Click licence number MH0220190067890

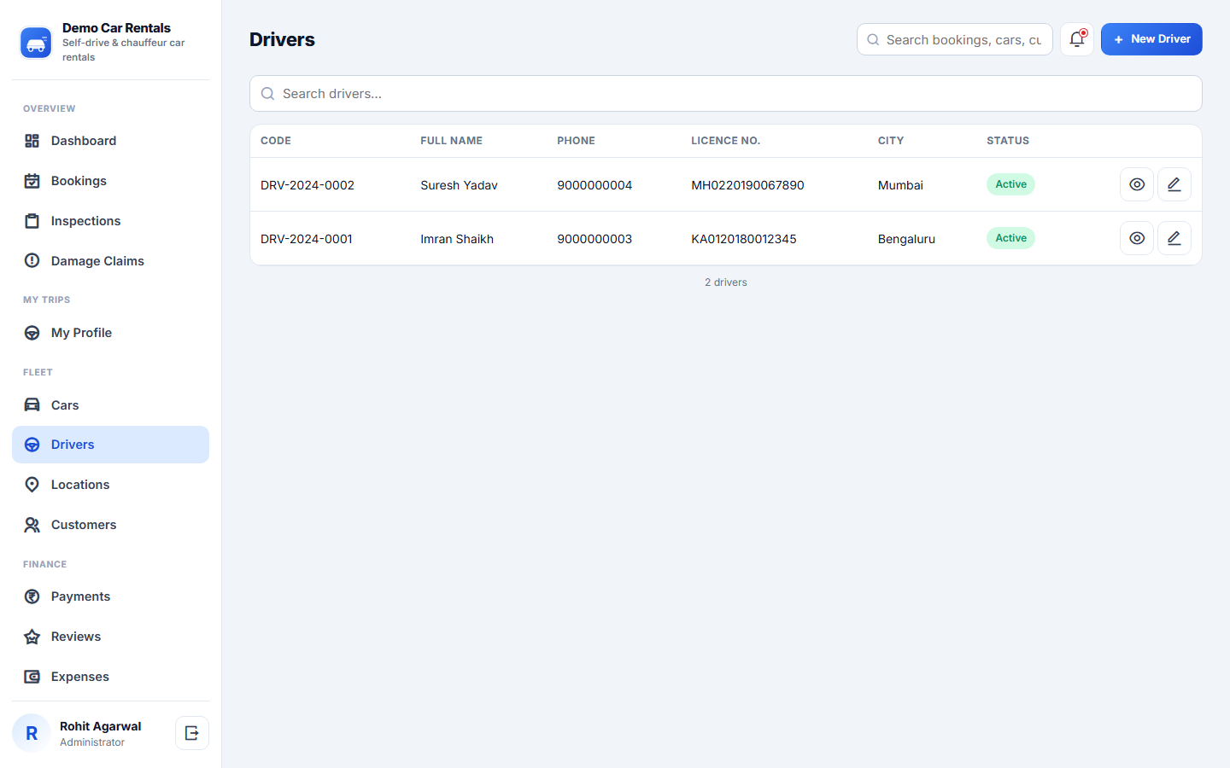pyautogui.click(x=747, y=185)
